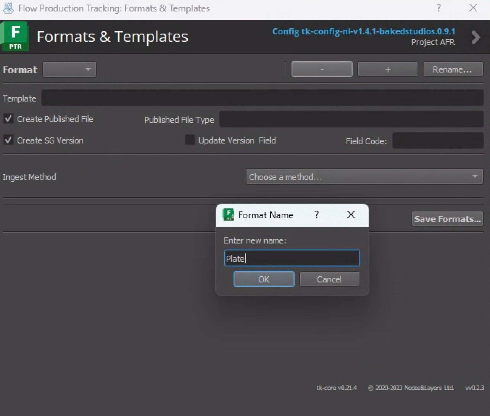
Task: Enable the Update Version Field checkbox
Action: click(190, 140)
